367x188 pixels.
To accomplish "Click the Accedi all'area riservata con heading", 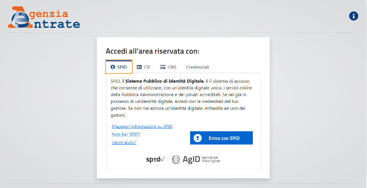I will point(152,51).
